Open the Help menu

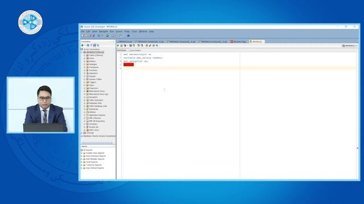[x=151, y=32]
